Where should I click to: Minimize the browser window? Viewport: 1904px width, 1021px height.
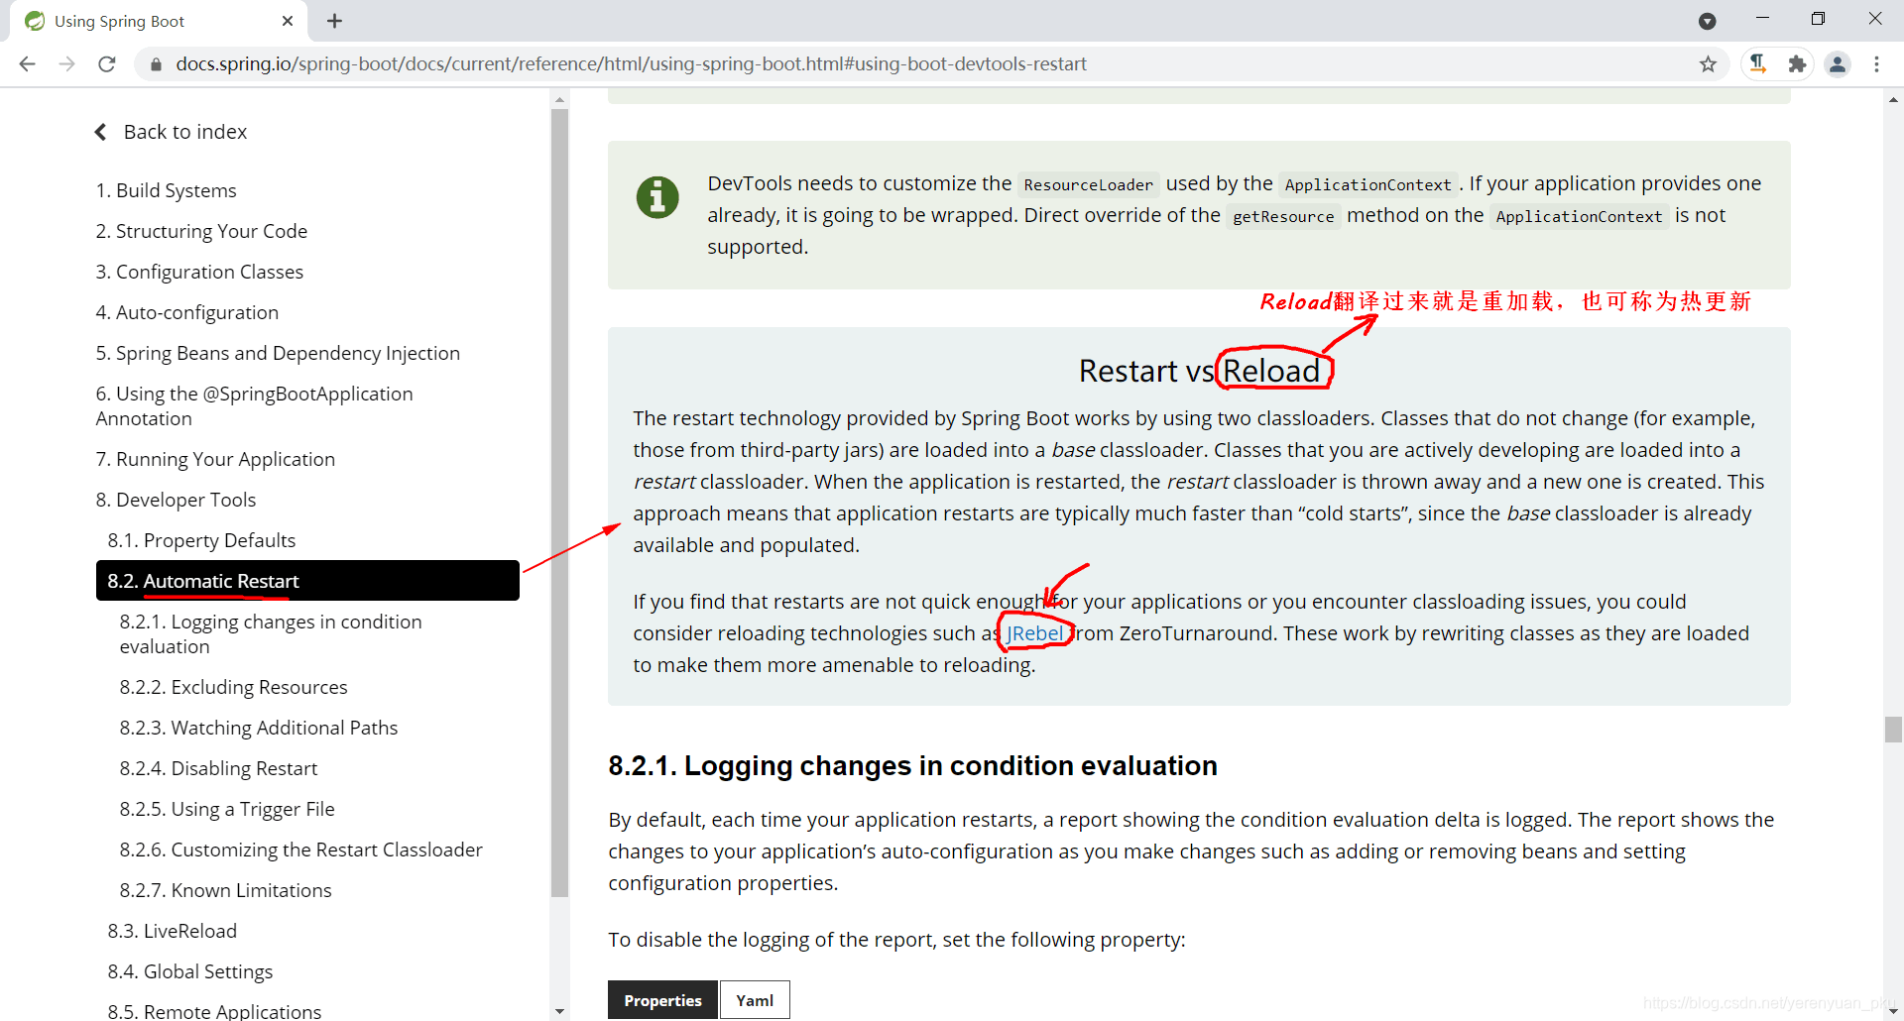pos(1762,19)
